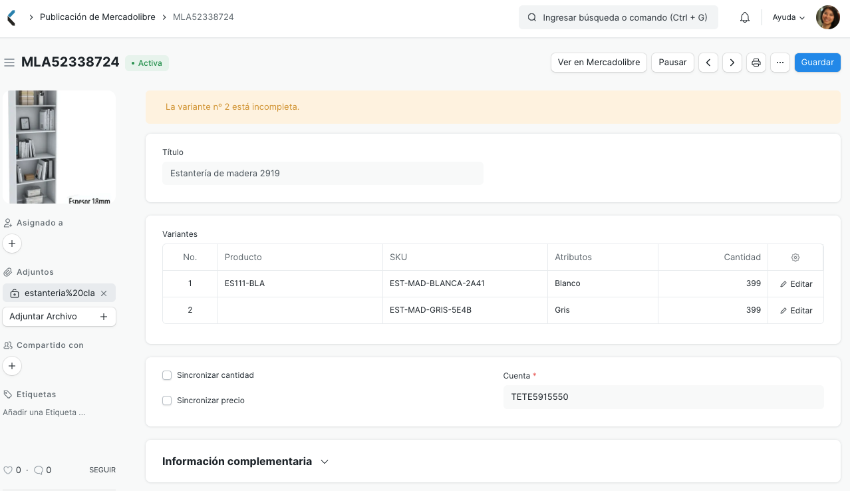The width and height of the screenshot is (850, 491).
Task: Open the notifications bell
Action: (x=745, y=17)
